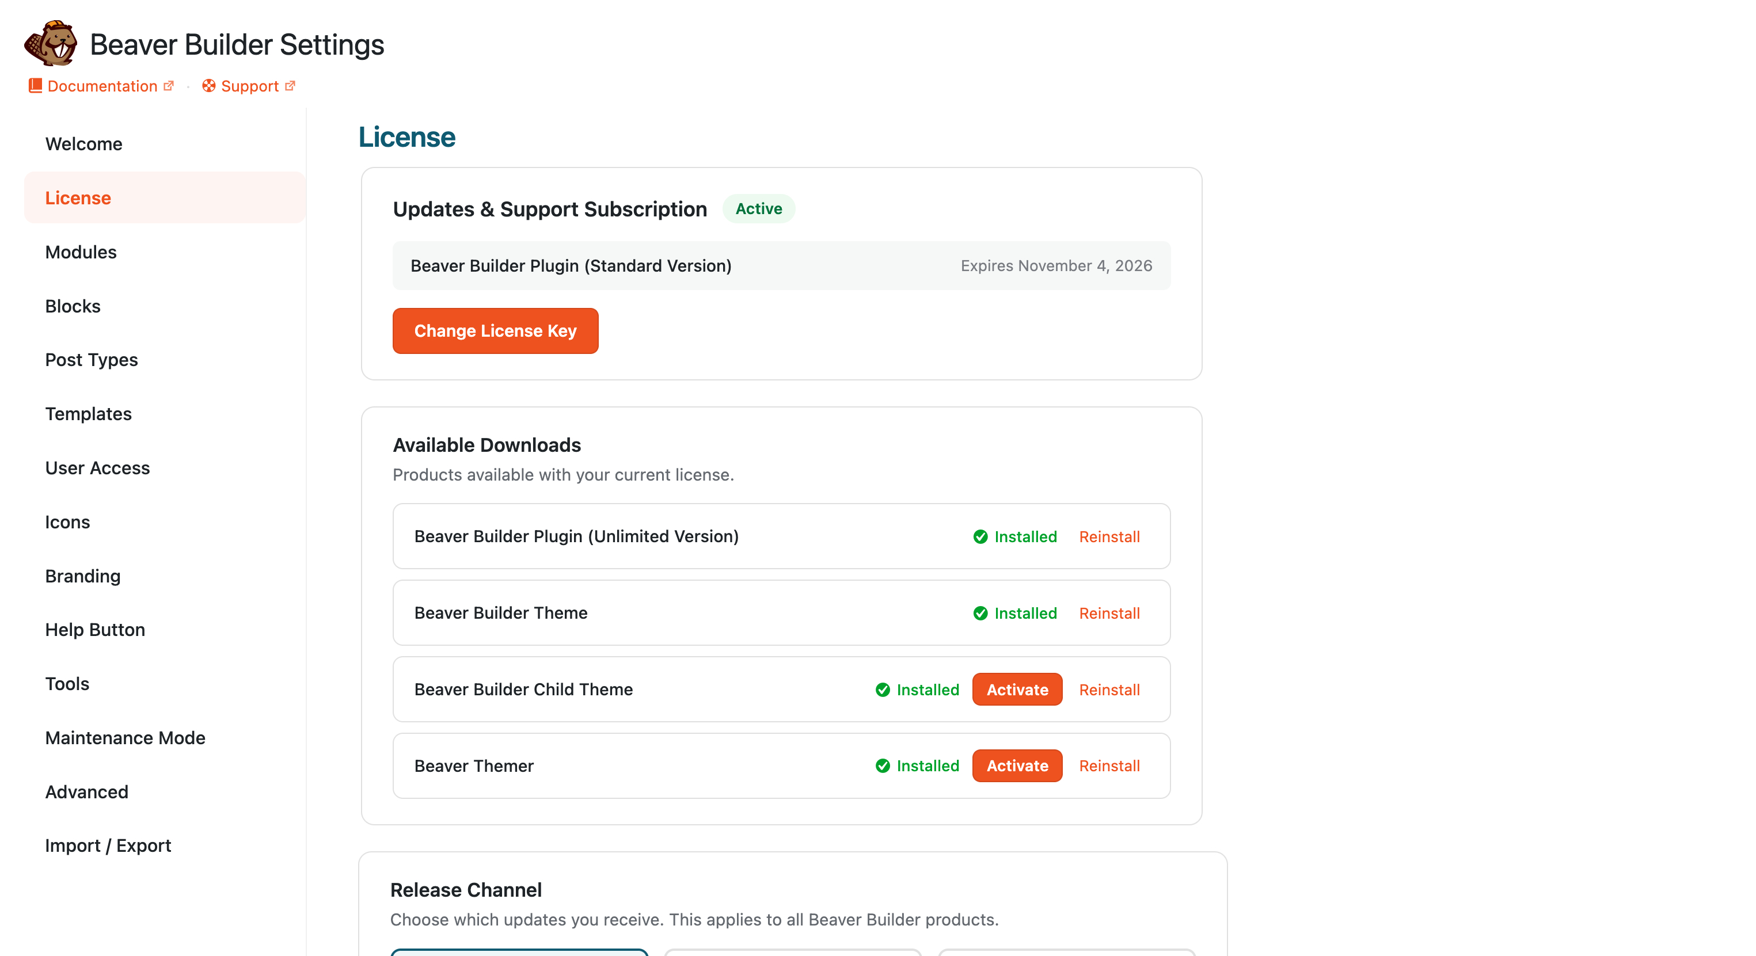Click the Documentation book icon
This screenshot has height=956, width=1756.
click(36, 86)
